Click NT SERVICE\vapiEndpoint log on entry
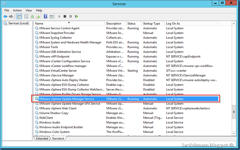Viewport: 240px width, 150px height. tap(183, 56)
